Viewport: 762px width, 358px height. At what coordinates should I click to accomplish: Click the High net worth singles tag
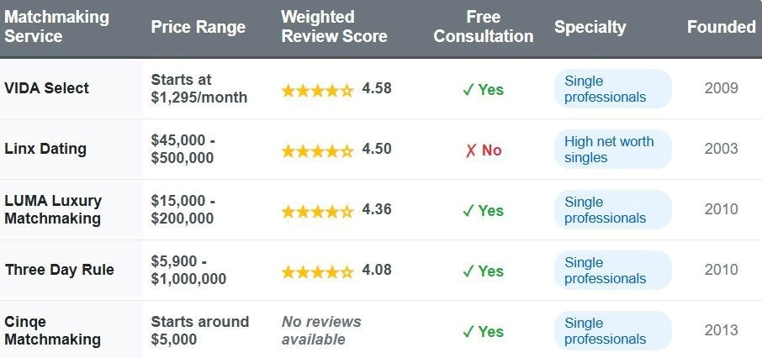tap(611, 150)
